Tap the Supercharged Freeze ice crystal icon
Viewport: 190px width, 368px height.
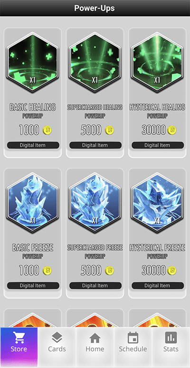point(95,203)
